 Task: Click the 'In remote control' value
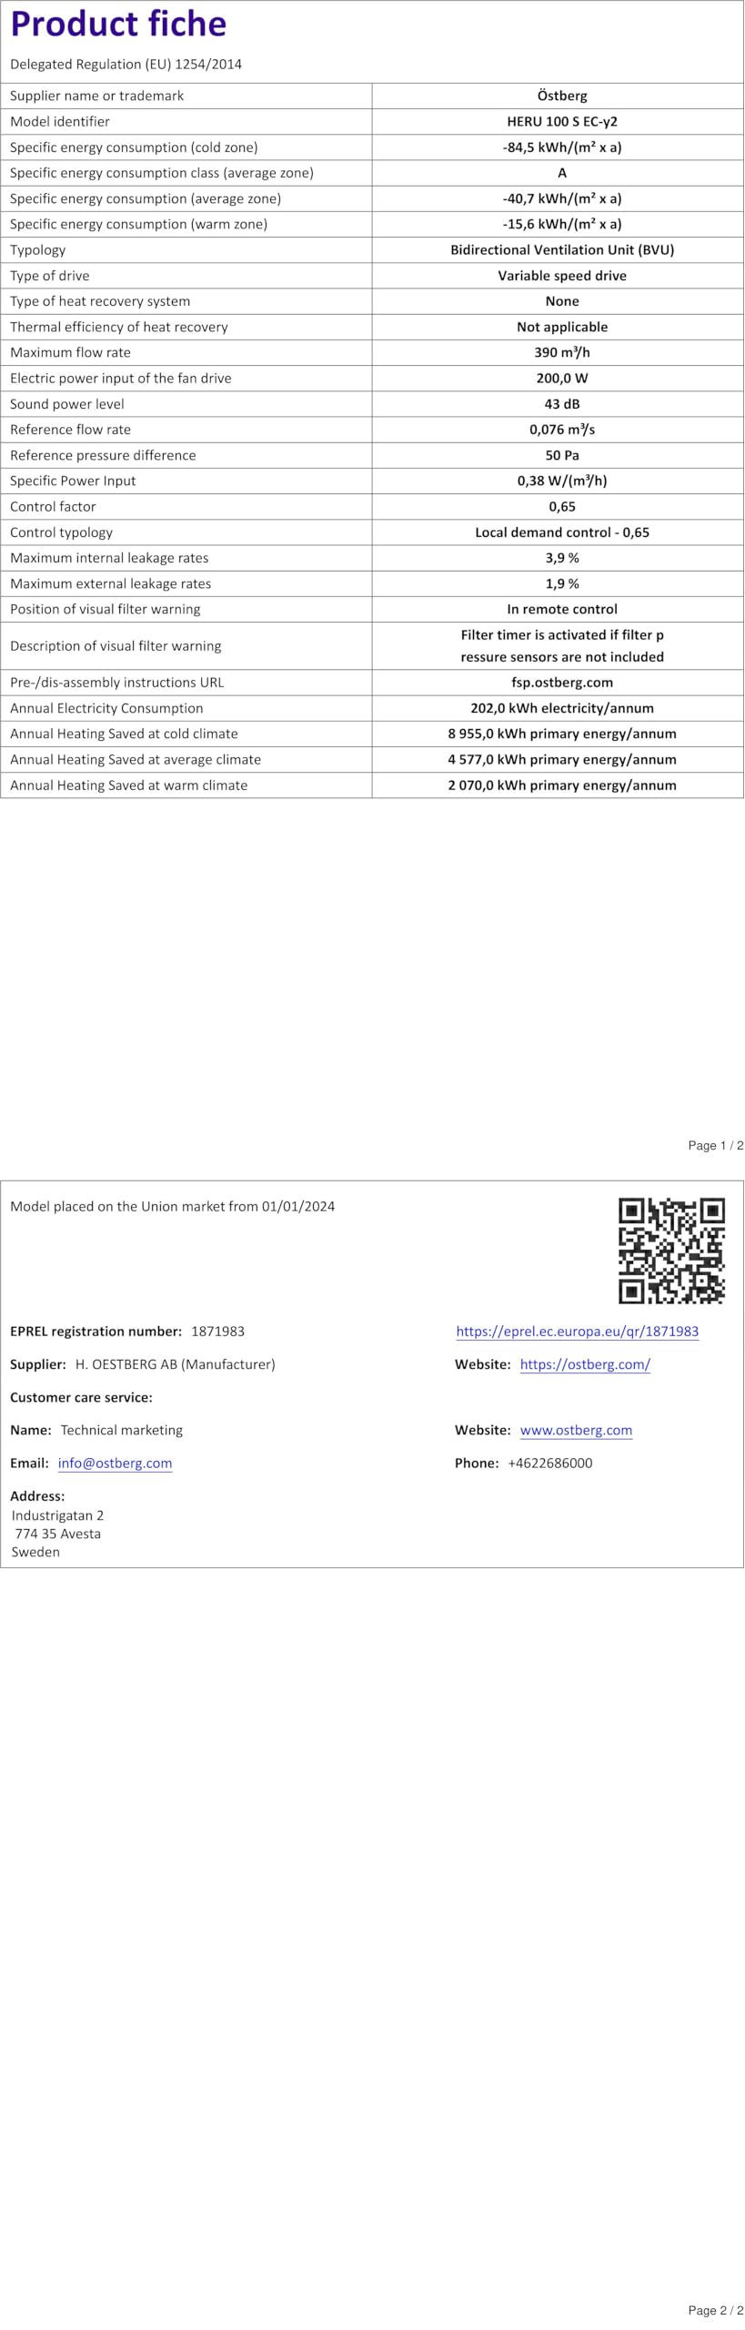coord(562,609)
